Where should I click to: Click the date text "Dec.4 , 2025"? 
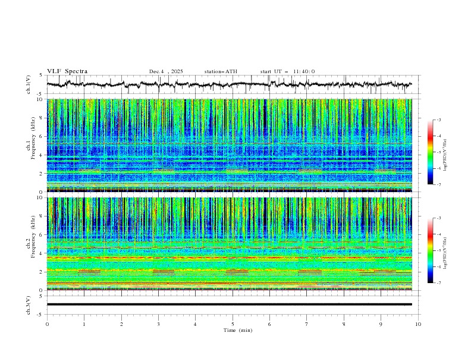tap(166, 71)
